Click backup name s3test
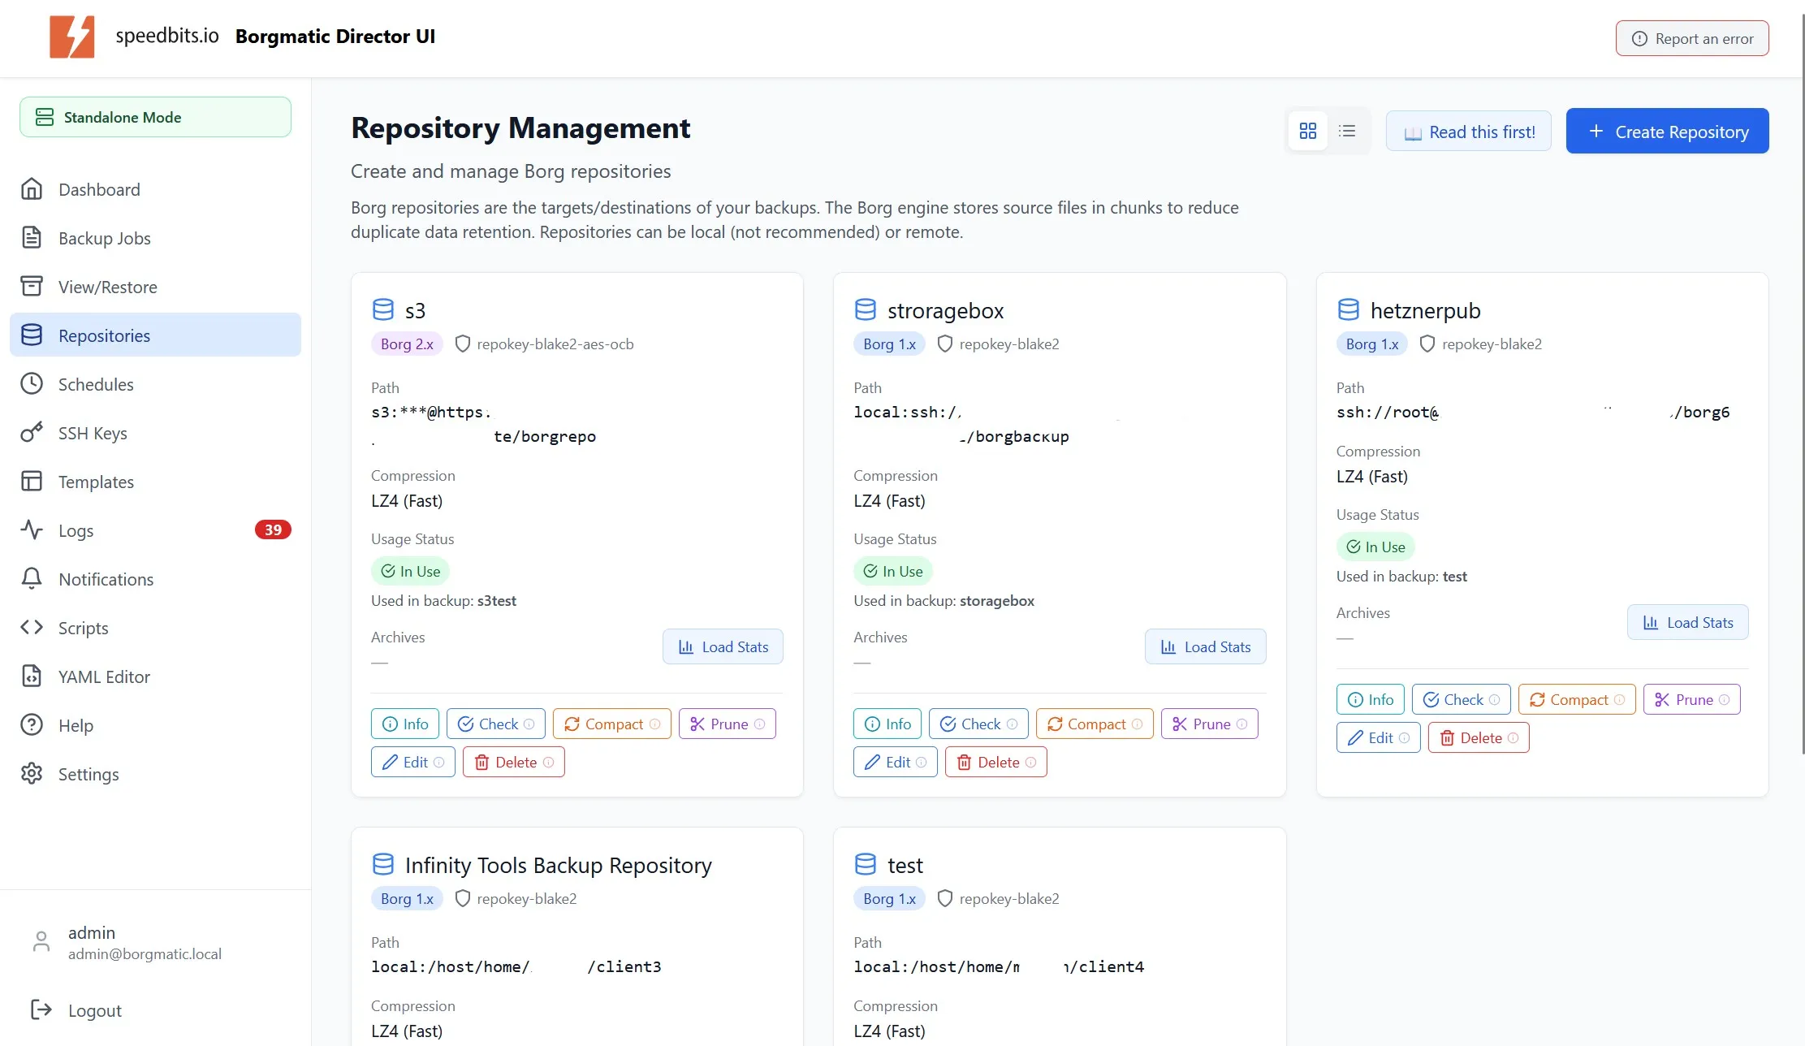 click(497, 601)
